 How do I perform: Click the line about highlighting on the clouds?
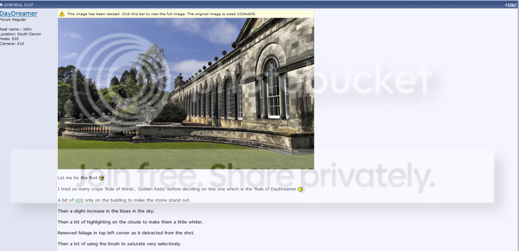pyautogui.click(x=130, y=222)
